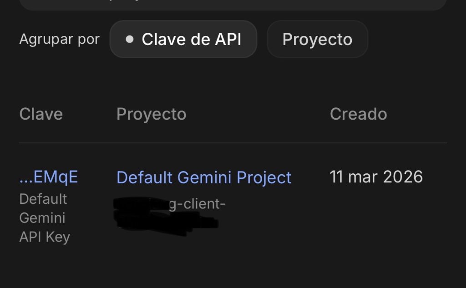The height and width of the screenshot is (288, 466).
Task: Select the Clave de API grouping option
Action: pos(183,39)
